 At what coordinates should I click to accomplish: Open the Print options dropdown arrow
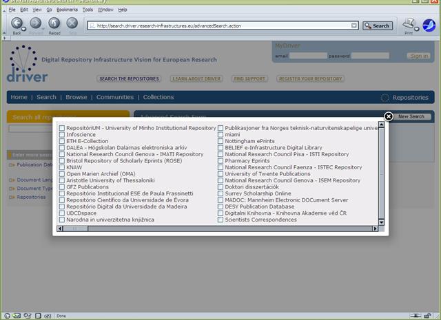pos(417,29)
